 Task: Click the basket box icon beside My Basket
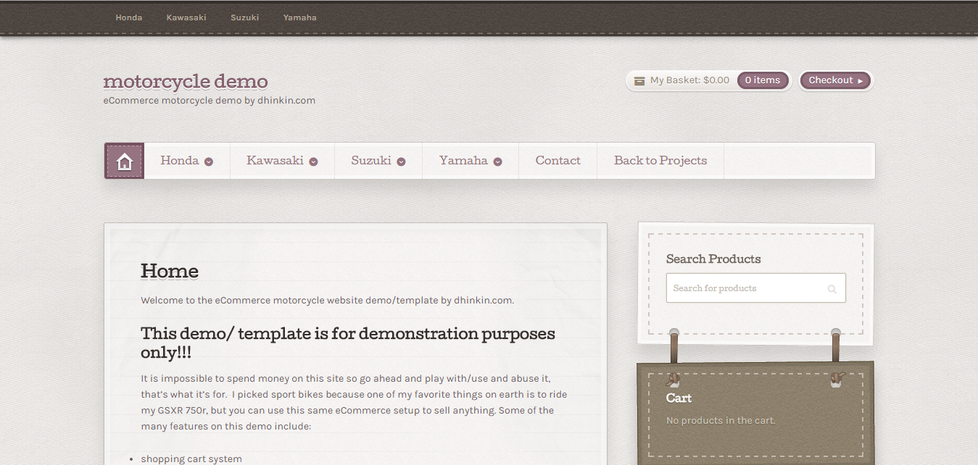coord(639,81)
